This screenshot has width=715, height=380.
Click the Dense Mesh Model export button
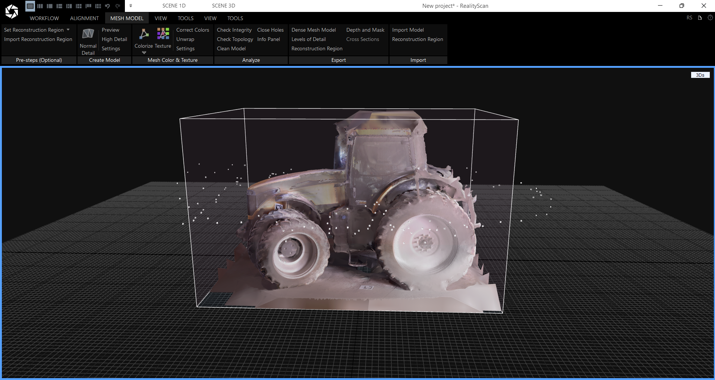pyautogui.click(x=314, y=30)
